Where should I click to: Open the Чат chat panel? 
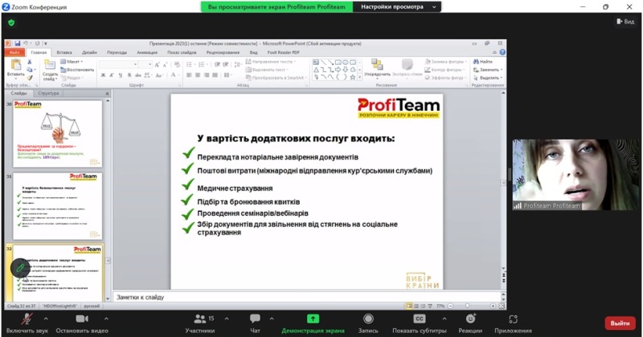pyautogui.click(x=255, y=323)
